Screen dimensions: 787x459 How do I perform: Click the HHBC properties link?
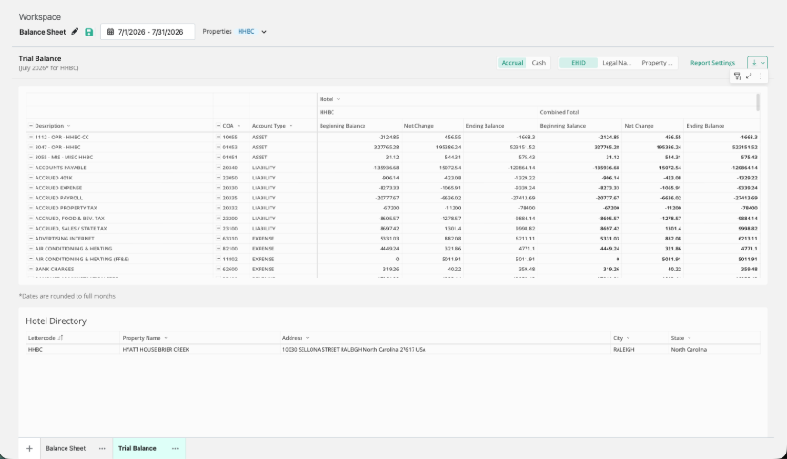click(246, 31)
